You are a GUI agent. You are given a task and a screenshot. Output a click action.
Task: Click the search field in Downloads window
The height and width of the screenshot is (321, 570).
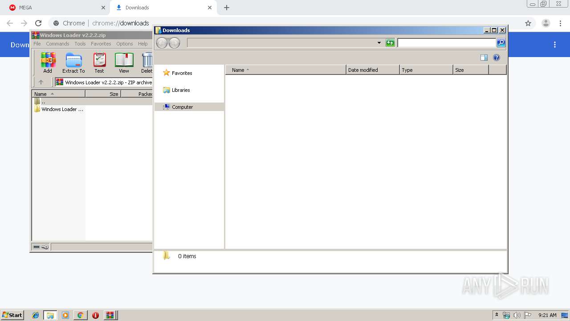(447, 43)
